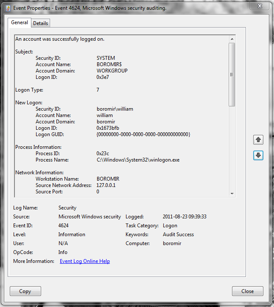Click the Logon ID value '0x3e7'

click(x=103, y=77)
